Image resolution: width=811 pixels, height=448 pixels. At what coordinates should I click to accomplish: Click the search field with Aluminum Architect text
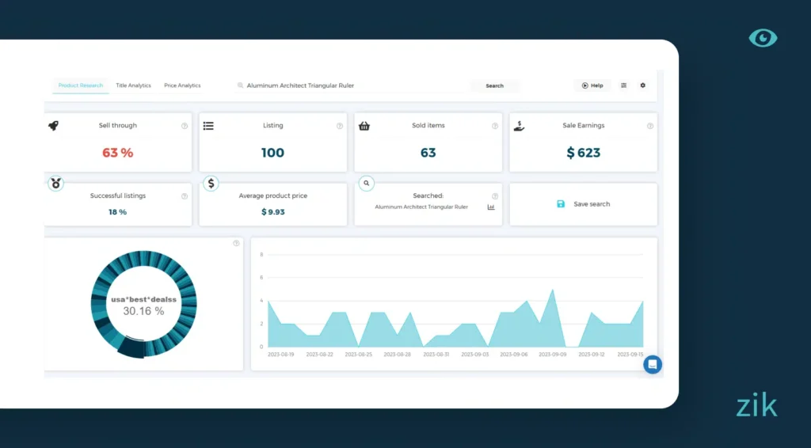pos(348,85)
